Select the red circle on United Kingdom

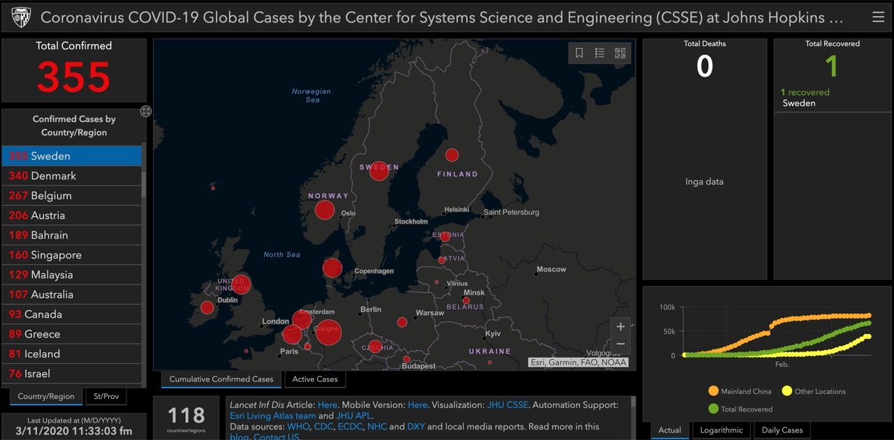click(241, 284)
